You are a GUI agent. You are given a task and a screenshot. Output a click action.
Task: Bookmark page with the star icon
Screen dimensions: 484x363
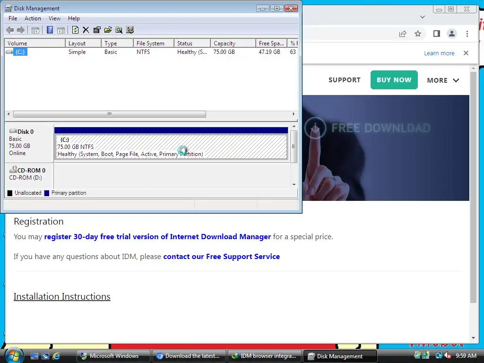418,34
